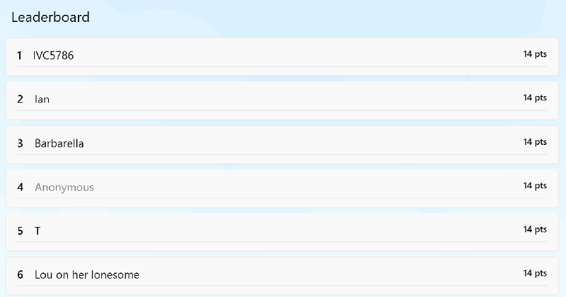The width and height of the screenshot is (566, 297).
Task: Select player name IVC5786
Action: click(54, 55)
